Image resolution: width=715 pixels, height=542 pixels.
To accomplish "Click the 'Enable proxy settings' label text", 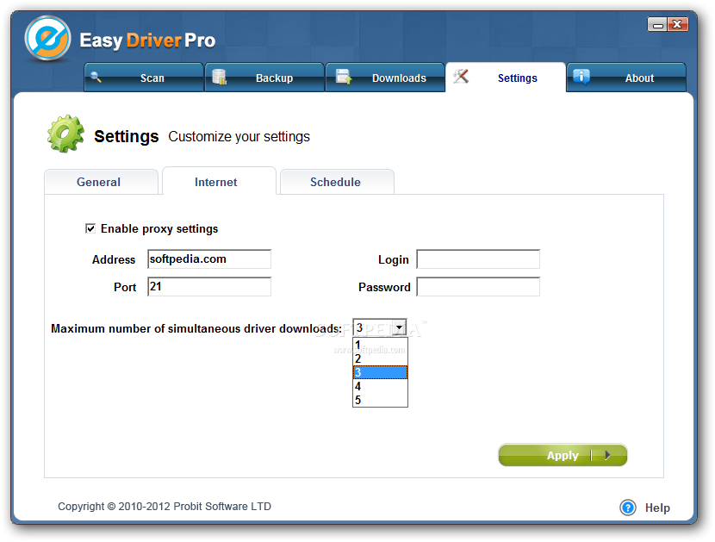I will click(159, 228).
